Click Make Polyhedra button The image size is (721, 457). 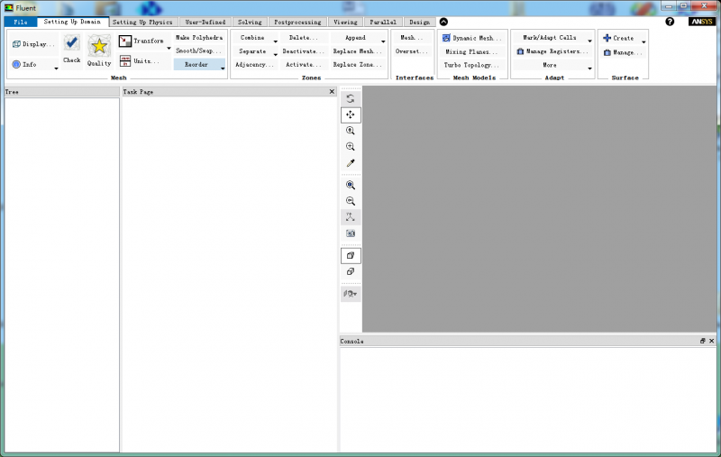(x=199, y=38)
